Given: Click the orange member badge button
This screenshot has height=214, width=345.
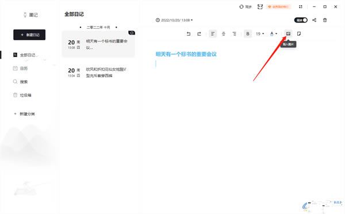Looking at the screenshot, I should pos(278,7).
